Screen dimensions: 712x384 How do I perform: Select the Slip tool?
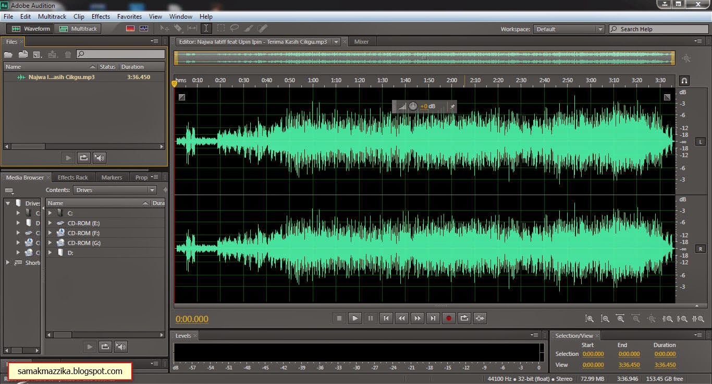pyautogui.click(x=192, y=29)
